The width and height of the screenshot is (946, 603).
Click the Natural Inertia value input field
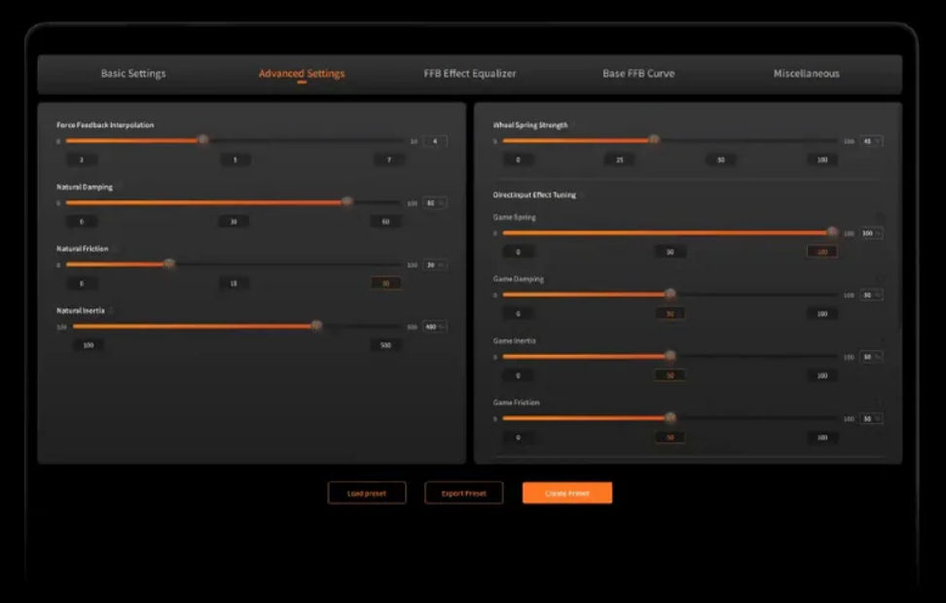(x=432, y=327)
